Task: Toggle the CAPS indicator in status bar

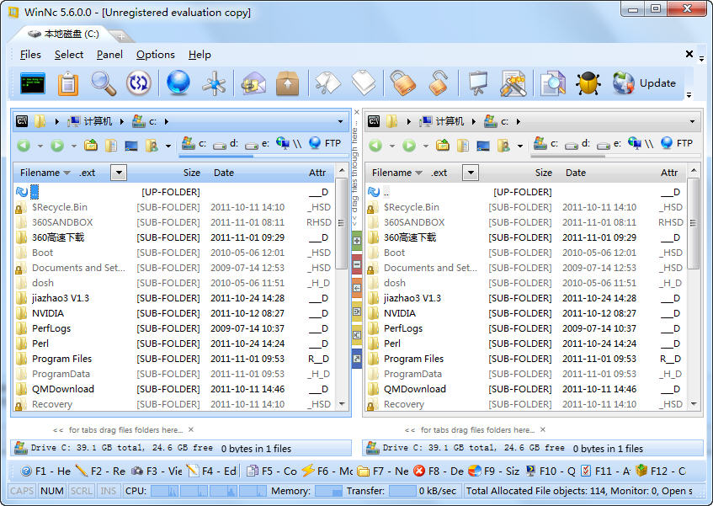Action: click(22, 491)
